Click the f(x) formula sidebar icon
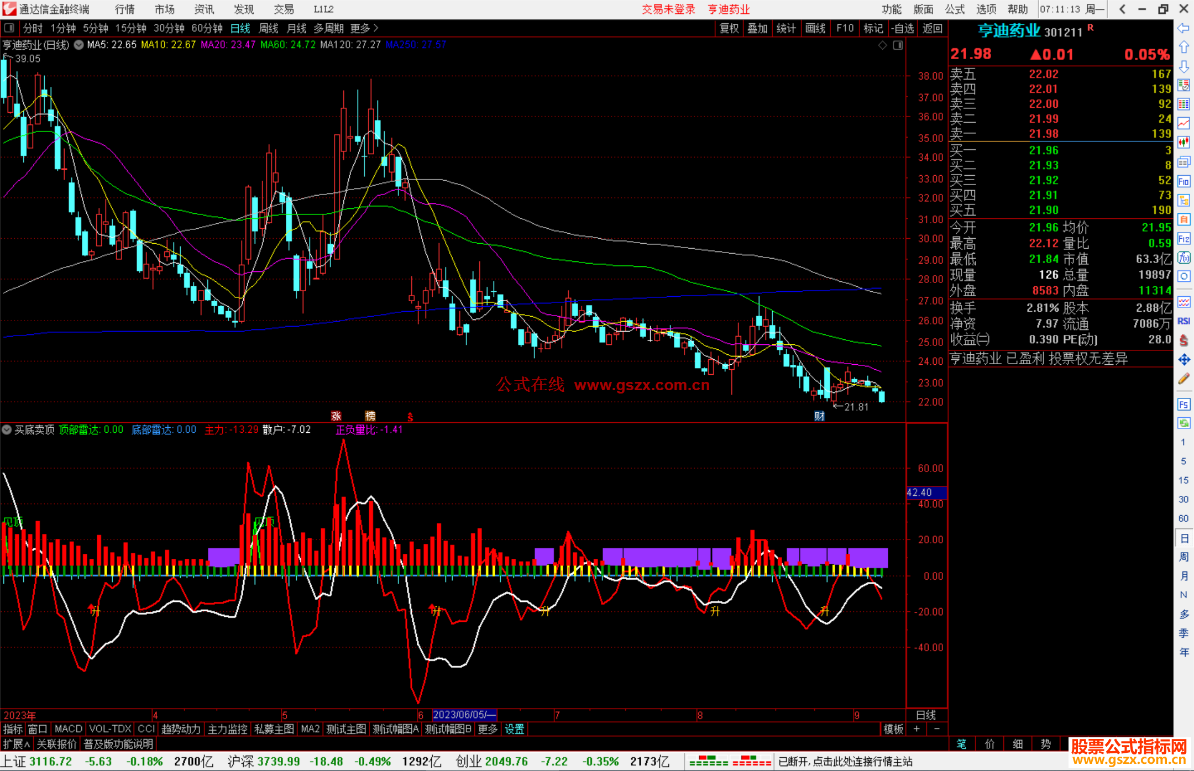This screenshot has width=1194, height=771. [x=1183, y=258]
